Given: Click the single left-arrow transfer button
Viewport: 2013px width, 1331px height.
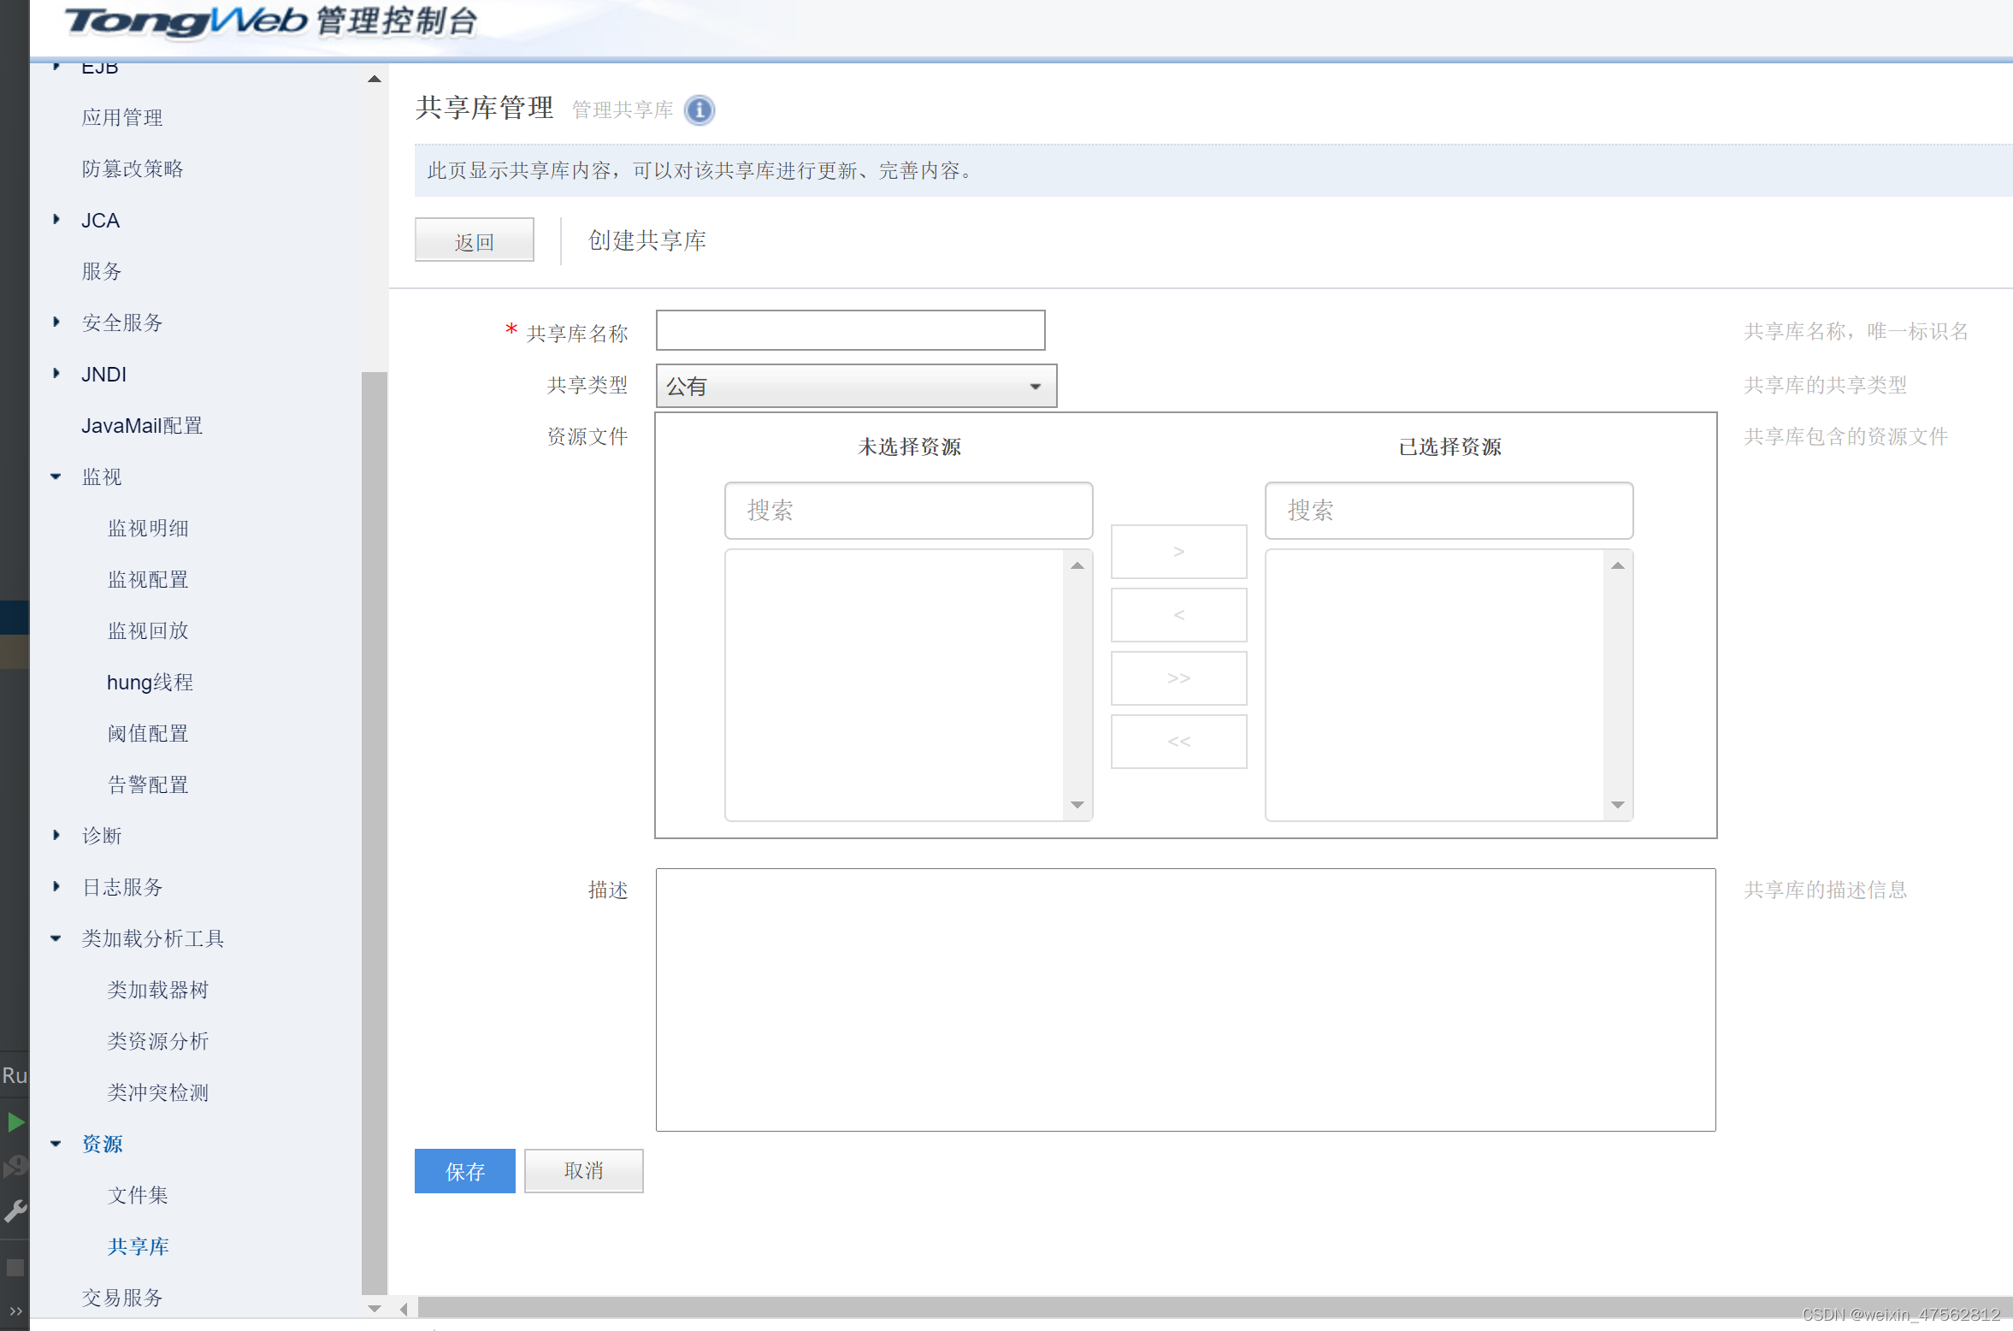Looking at the screenshot, I should 1178,615.
